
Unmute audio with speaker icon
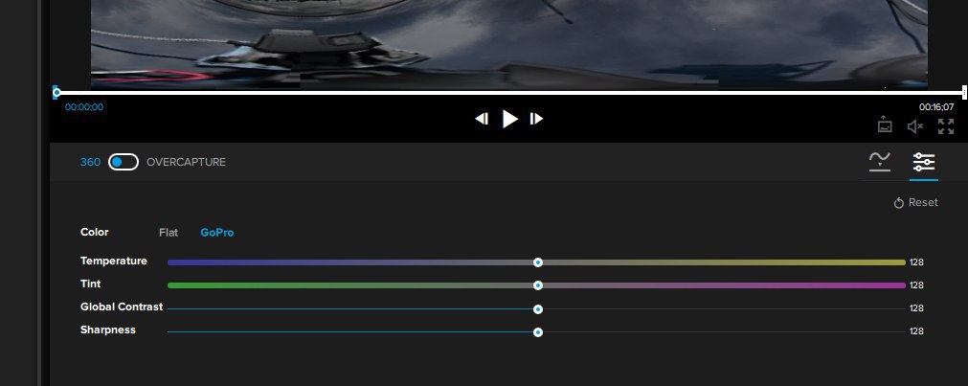click(x=915, y=126)
